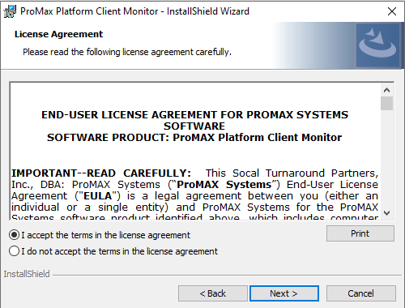This screenshot has width=405, height=308.
Task: Go back with the Back button
Action: tap(213, 293)
